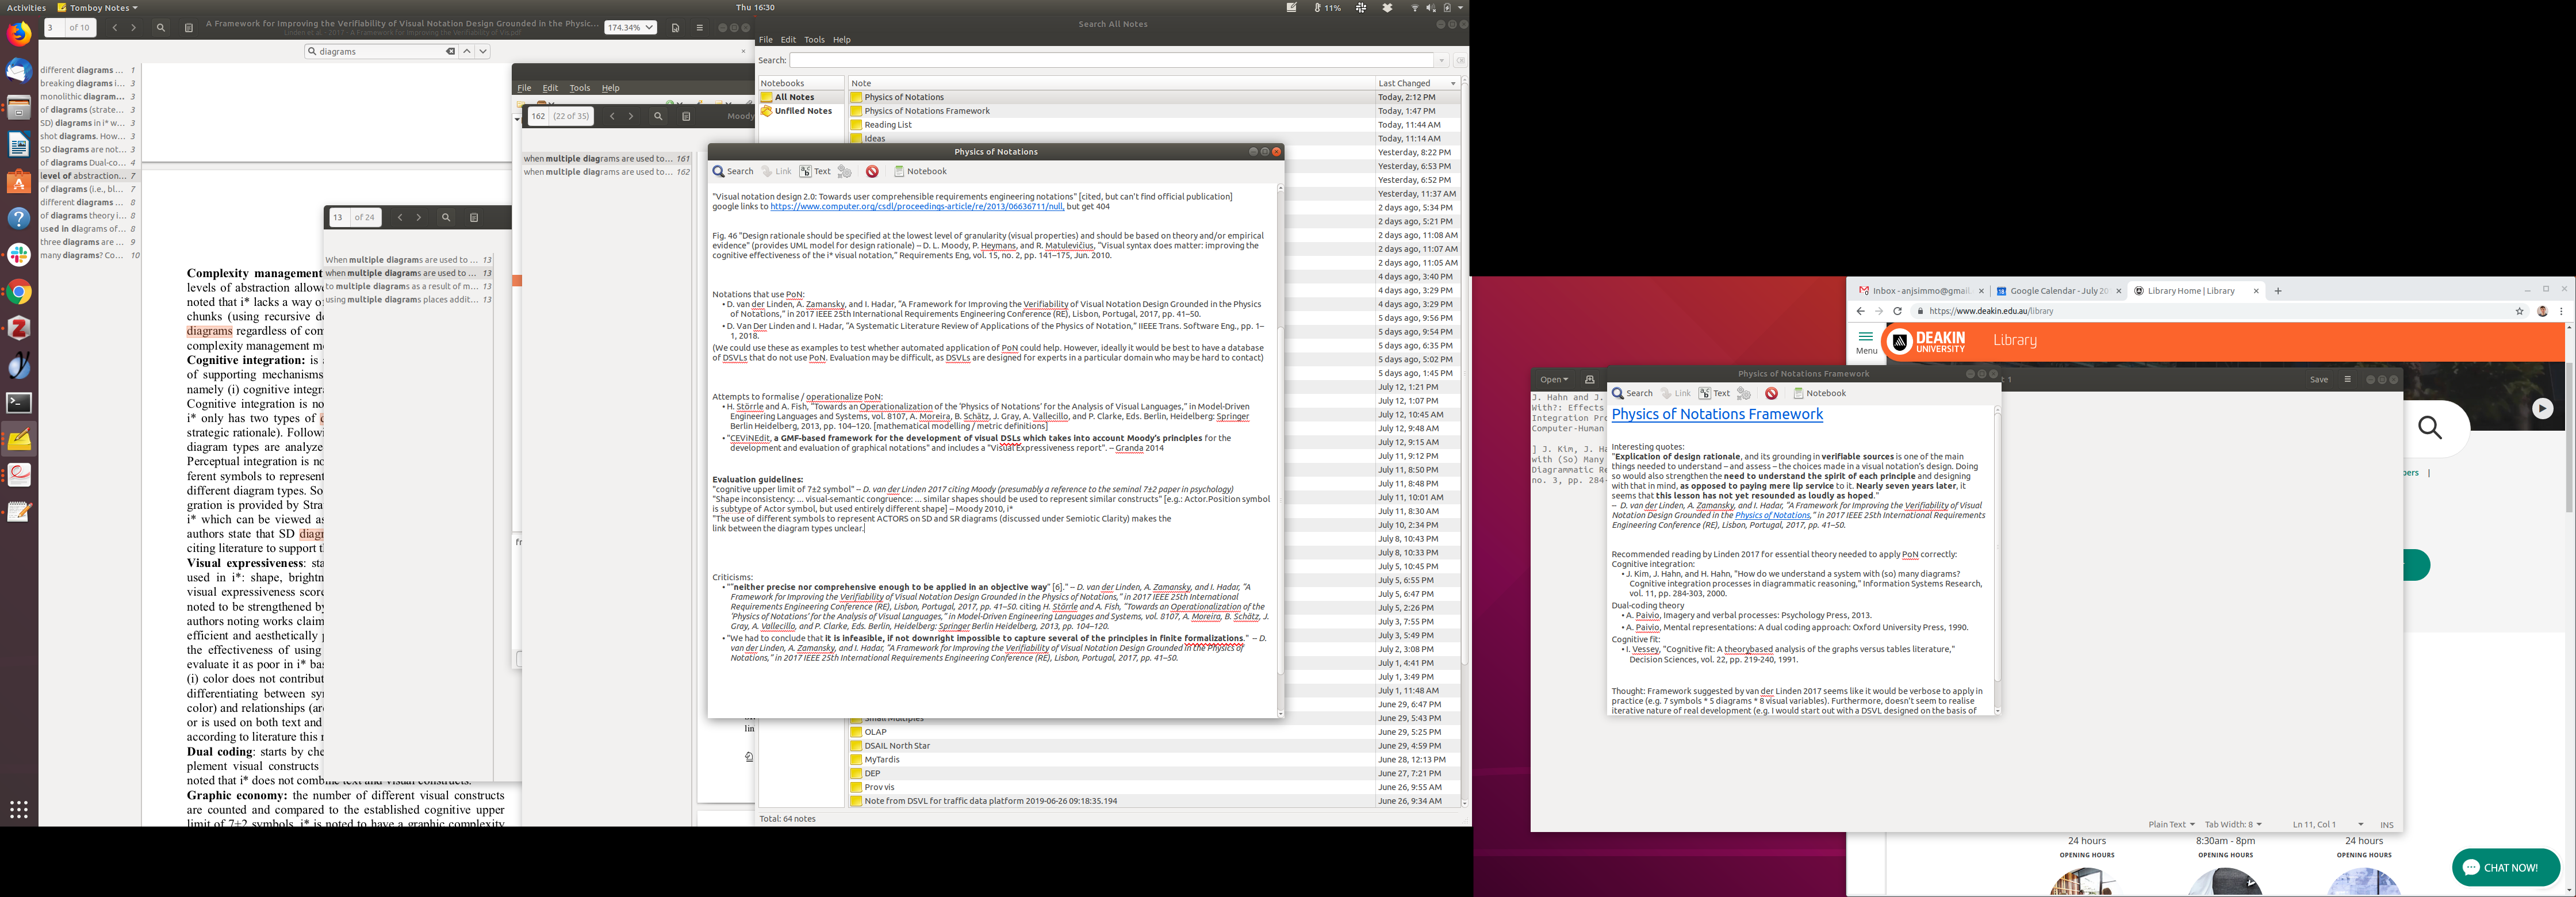Image resolution: width=2576 pixels, height=897 pixels.
Task: Reload the Deakin Library page
Action: [x=1897, y=311]
